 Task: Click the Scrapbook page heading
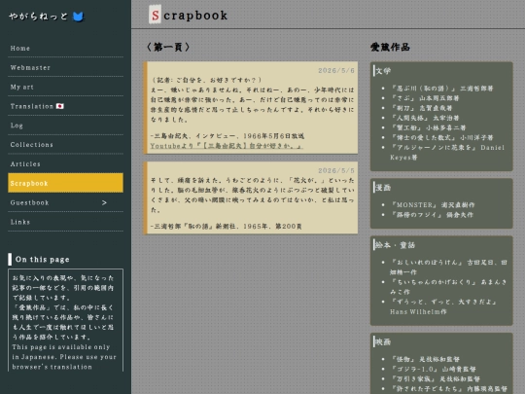tap(189, 15)
